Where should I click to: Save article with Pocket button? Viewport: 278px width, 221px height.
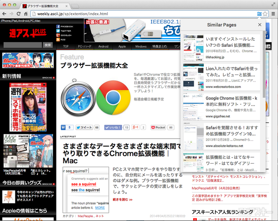[158, 127]
